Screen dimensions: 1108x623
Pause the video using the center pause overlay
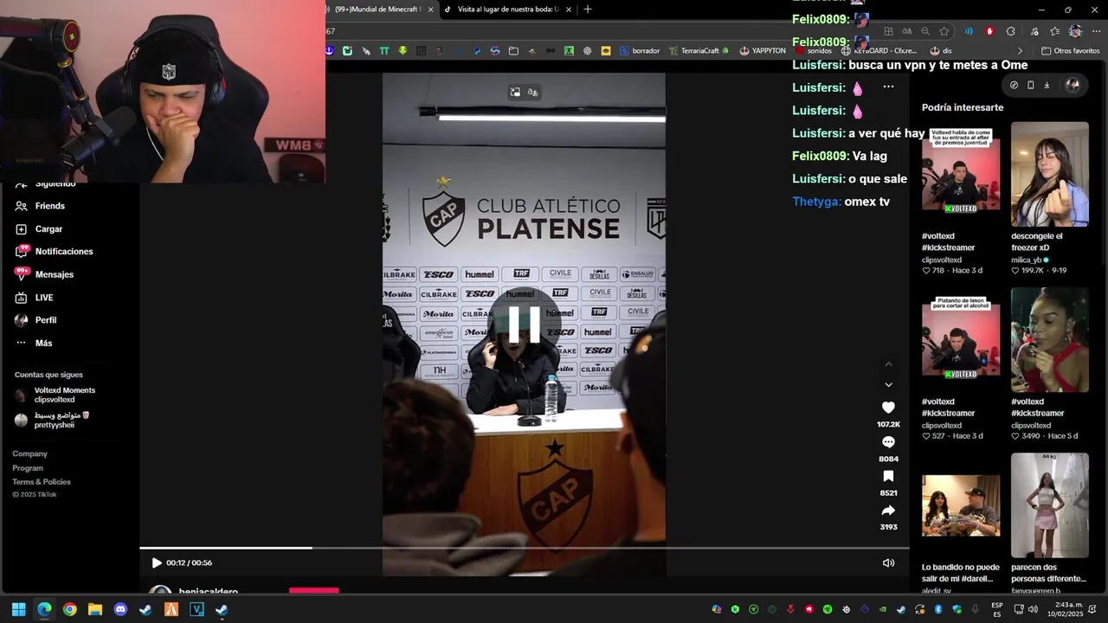[524, 324]
